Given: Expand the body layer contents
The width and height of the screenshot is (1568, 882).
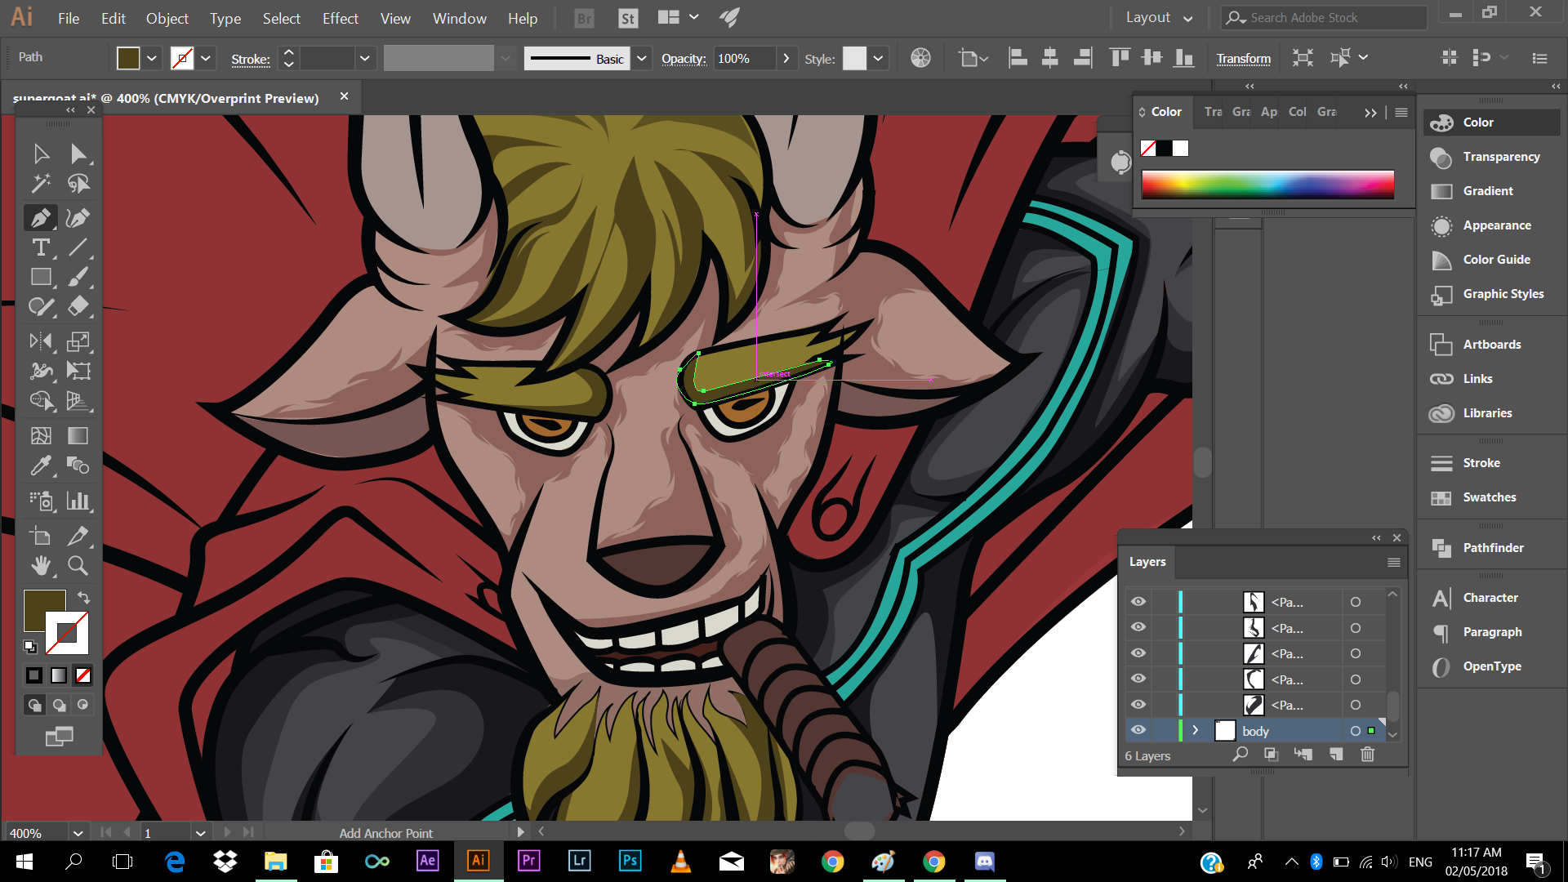Looking at the screenshot, I should tap(1196, 730).
